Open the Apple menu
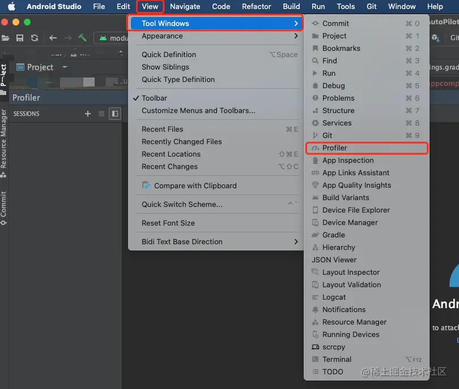This screenshot has height=389, width=459. (x=11, y=6)
